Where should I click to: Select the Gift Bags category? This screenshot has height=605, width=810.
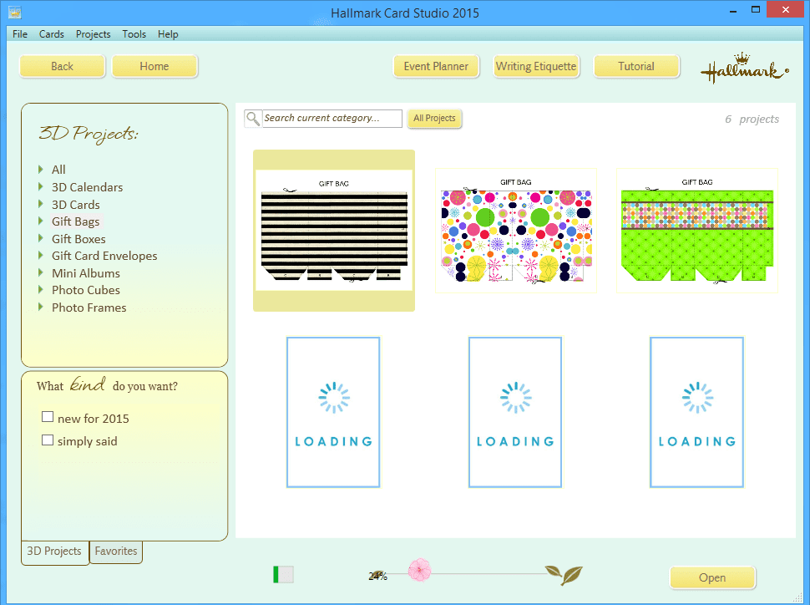pyautogui.click(x=75, y=221)
